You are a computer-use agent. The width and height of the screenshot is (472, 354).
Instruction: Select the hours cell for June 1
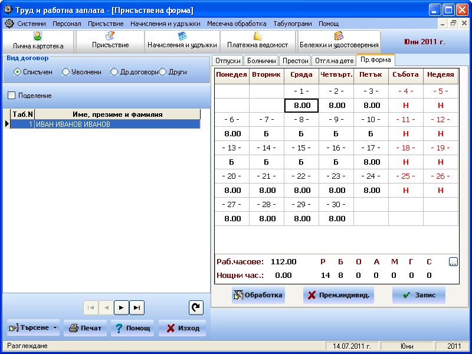pos(301,106)
